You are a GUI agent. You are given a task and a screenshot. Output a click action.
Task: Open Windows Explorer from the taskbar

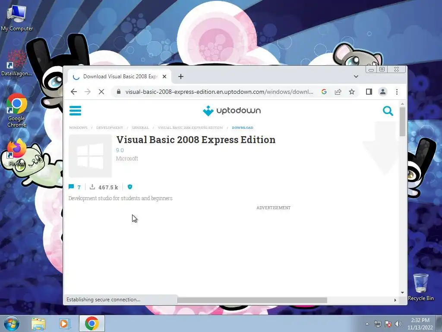point(38,323)
